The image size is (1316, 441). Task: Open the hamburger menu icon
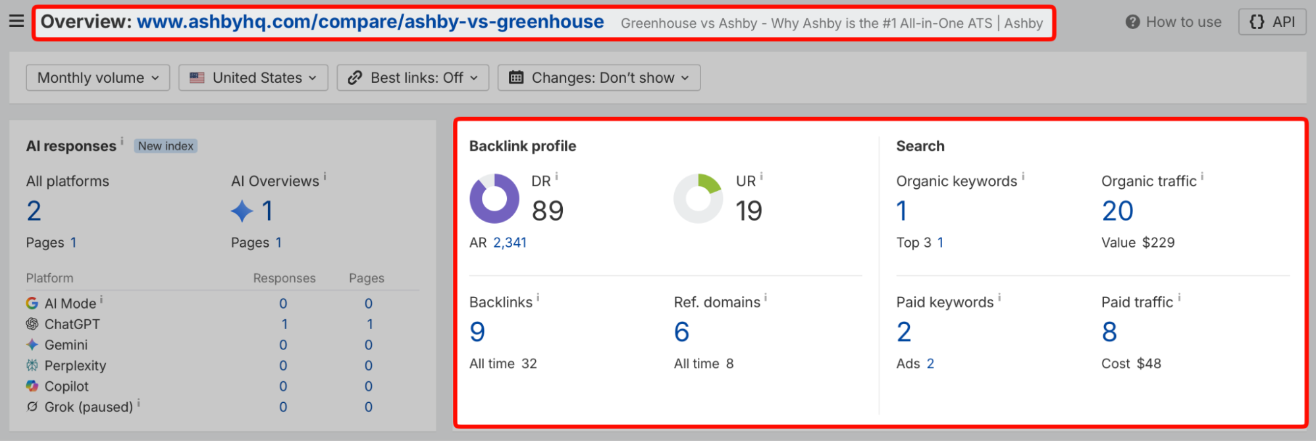pos(16,22)
